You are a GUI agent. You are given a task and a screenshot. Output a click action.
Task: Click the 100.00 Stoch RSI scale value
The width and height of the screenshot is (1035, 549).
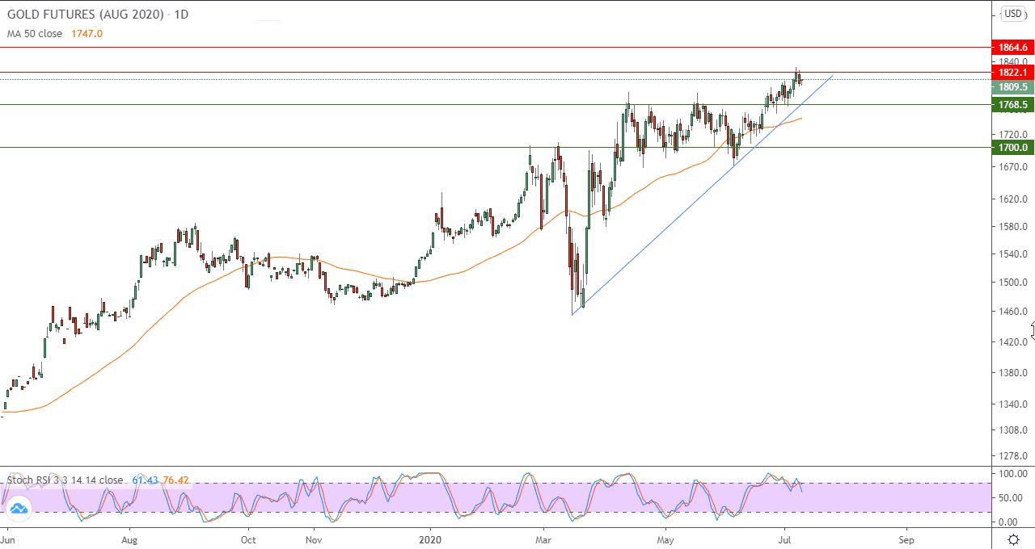pyautogui.click(x=1012, y=474)
